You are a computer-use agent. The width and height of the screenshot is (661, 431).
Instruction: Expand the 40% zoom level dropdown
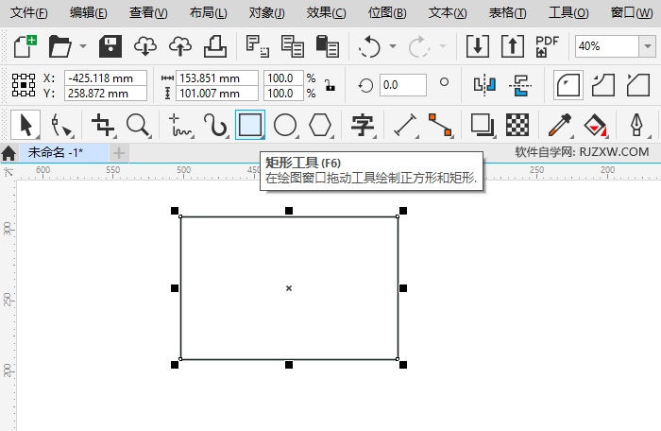[x=649, y=45]
